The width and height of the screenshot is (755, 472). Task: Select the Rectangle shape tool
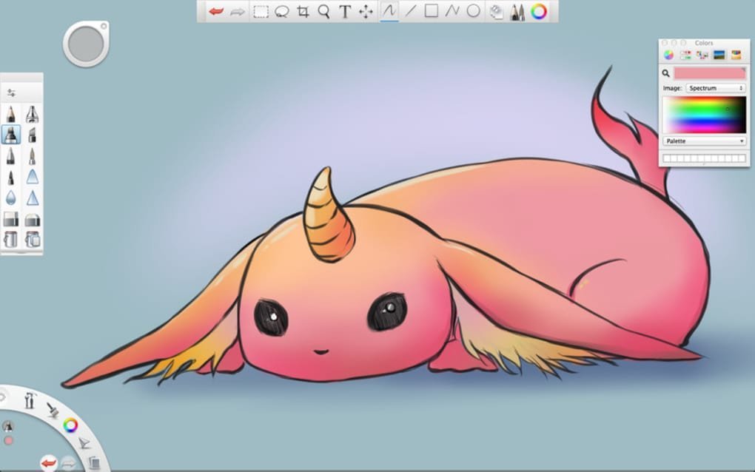(432, 11)
